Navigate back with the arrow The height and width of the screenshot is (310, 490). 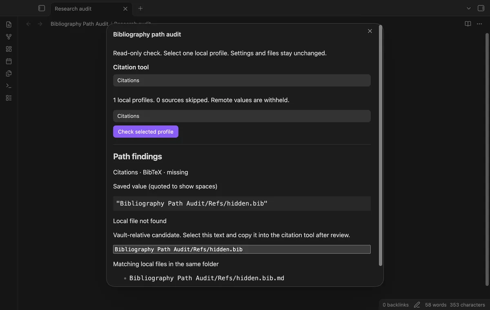(x=29, y=24)
